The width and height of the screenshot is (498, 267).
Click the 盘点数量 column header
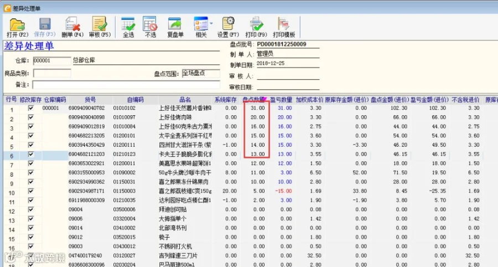coord(254,100)
